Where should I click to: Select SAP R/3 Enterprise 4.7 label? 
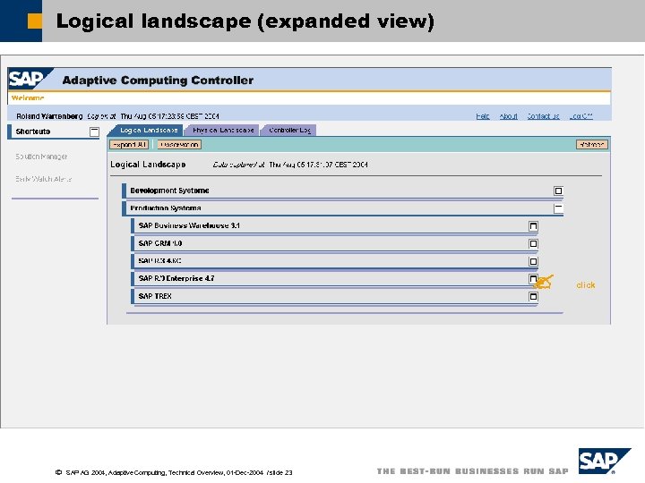(x=176, y=278)
